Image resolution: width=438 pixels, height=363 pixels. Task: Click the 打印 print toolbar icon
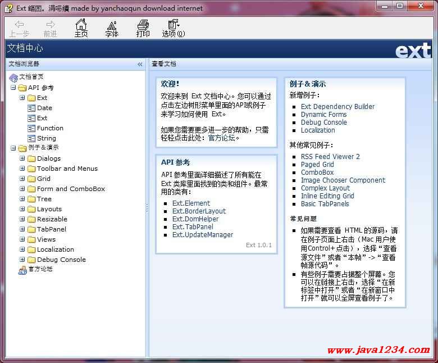click(x=143, y=28)
